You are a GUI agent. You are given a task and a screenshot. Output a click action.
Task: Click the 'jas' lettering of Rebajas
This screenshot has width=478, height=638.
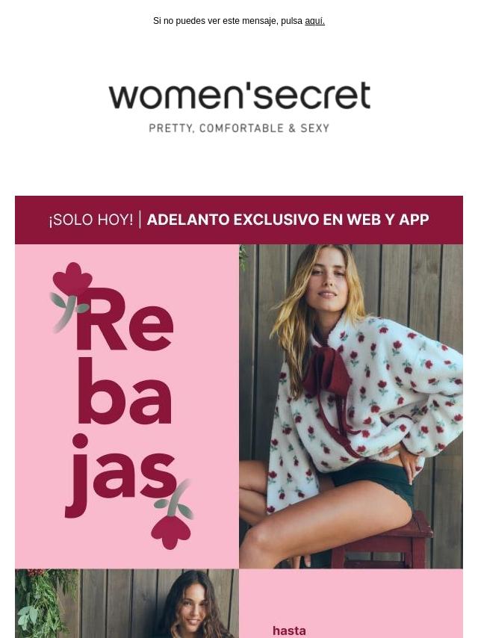[x=120, y=476]
